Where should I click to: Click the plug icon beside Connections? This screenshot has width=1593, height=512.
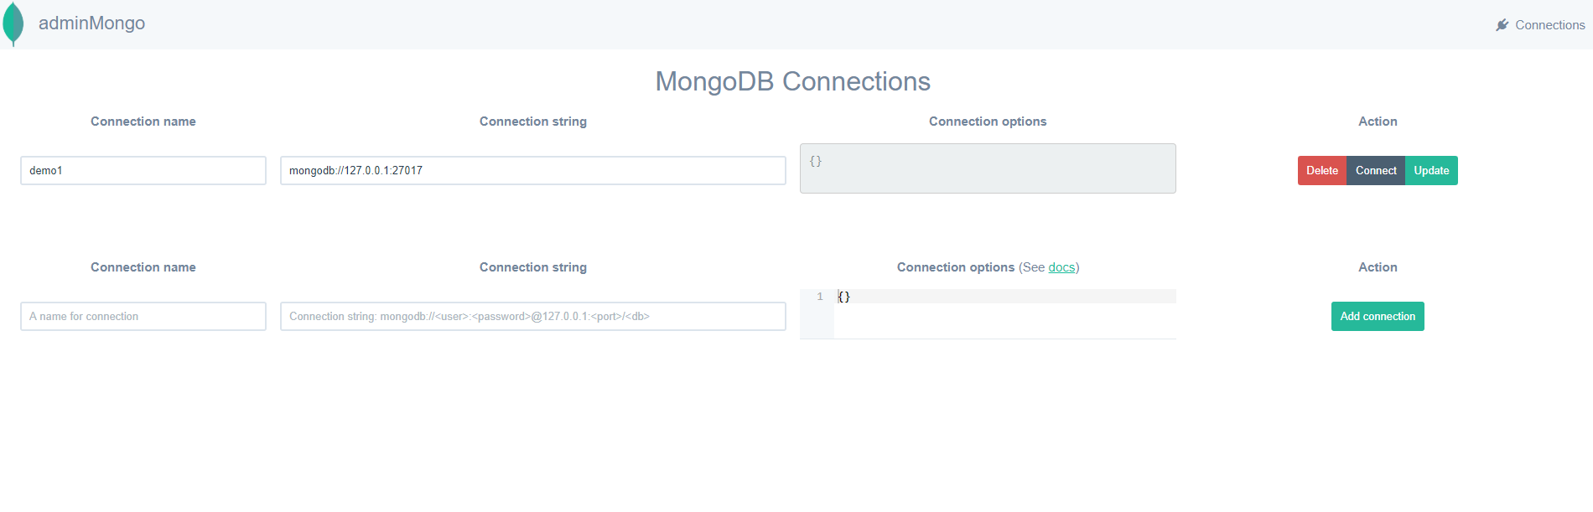coord(1502,25)
